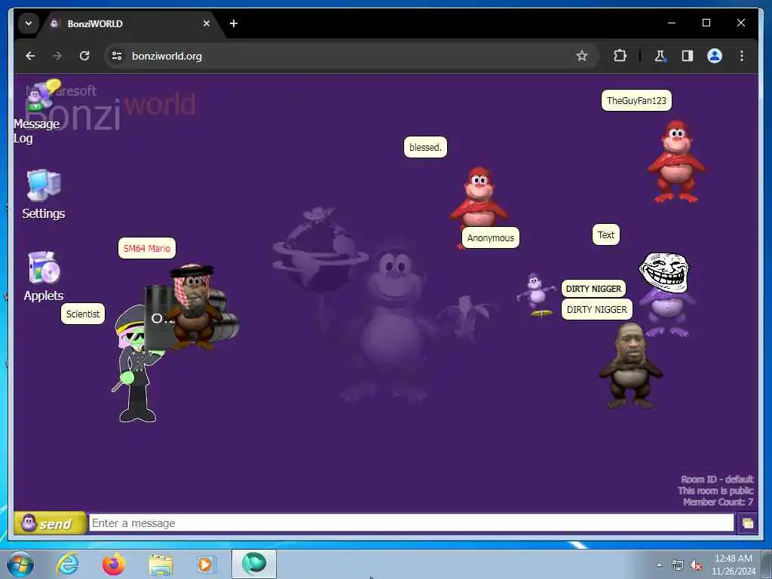Image resolution: width=772 pixels, height=579 pixels.
Task: Open the Settings desktop icon
Action: (43, 194)
